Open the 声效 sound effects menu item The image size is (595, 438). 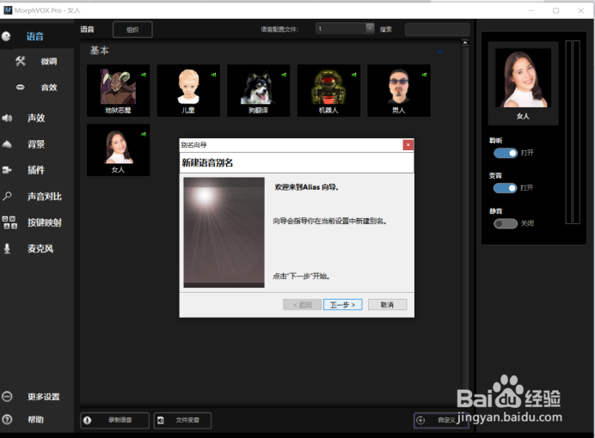(36, 118)
